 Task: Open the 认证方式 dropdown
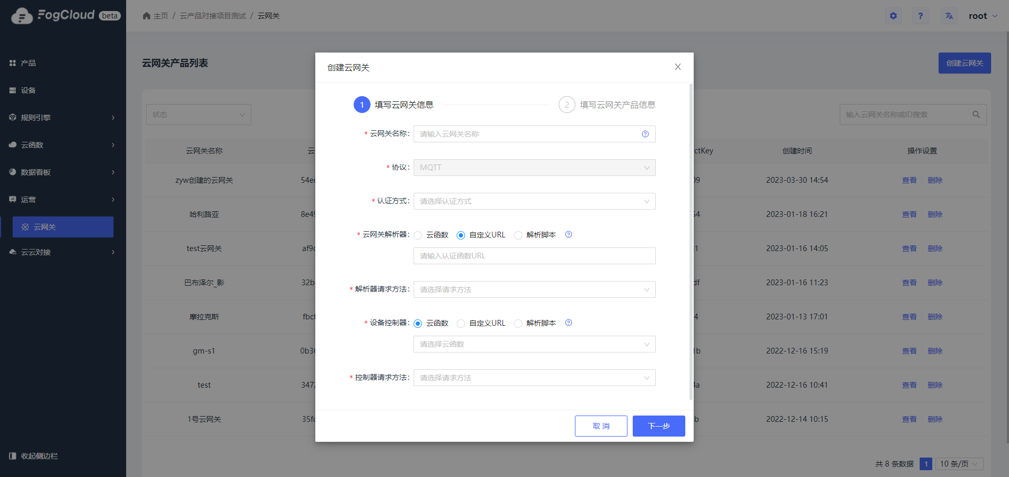[534, 201]
